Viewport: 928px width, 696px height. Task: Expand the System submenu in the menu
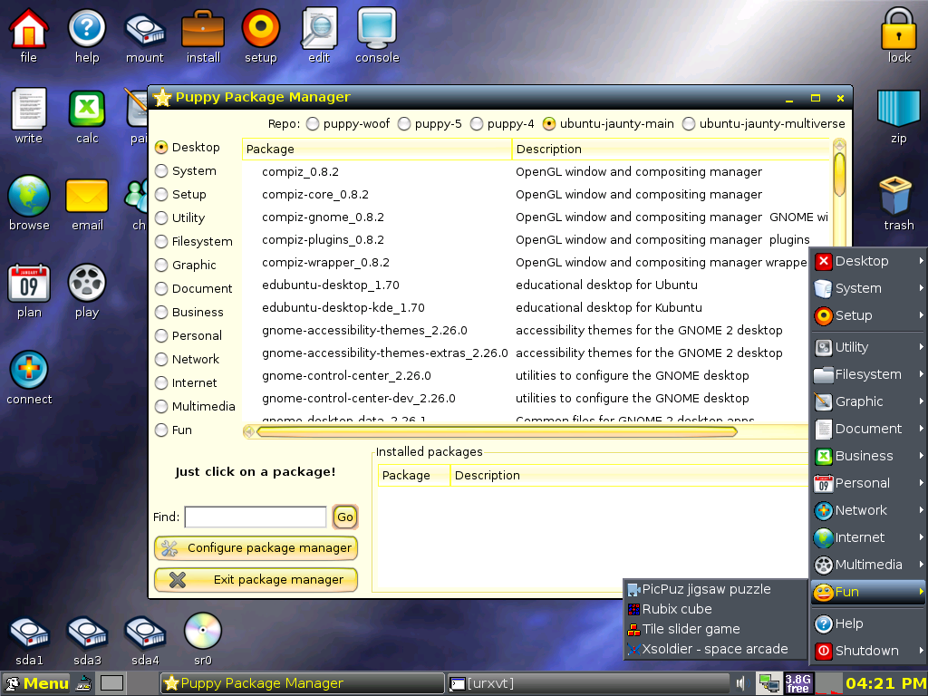(867, 288)
